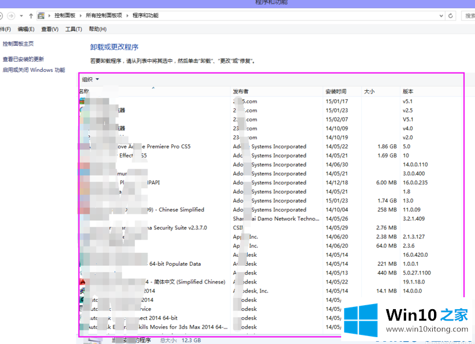Select 控制面板 breadcrumb

(x=65, y=15)
